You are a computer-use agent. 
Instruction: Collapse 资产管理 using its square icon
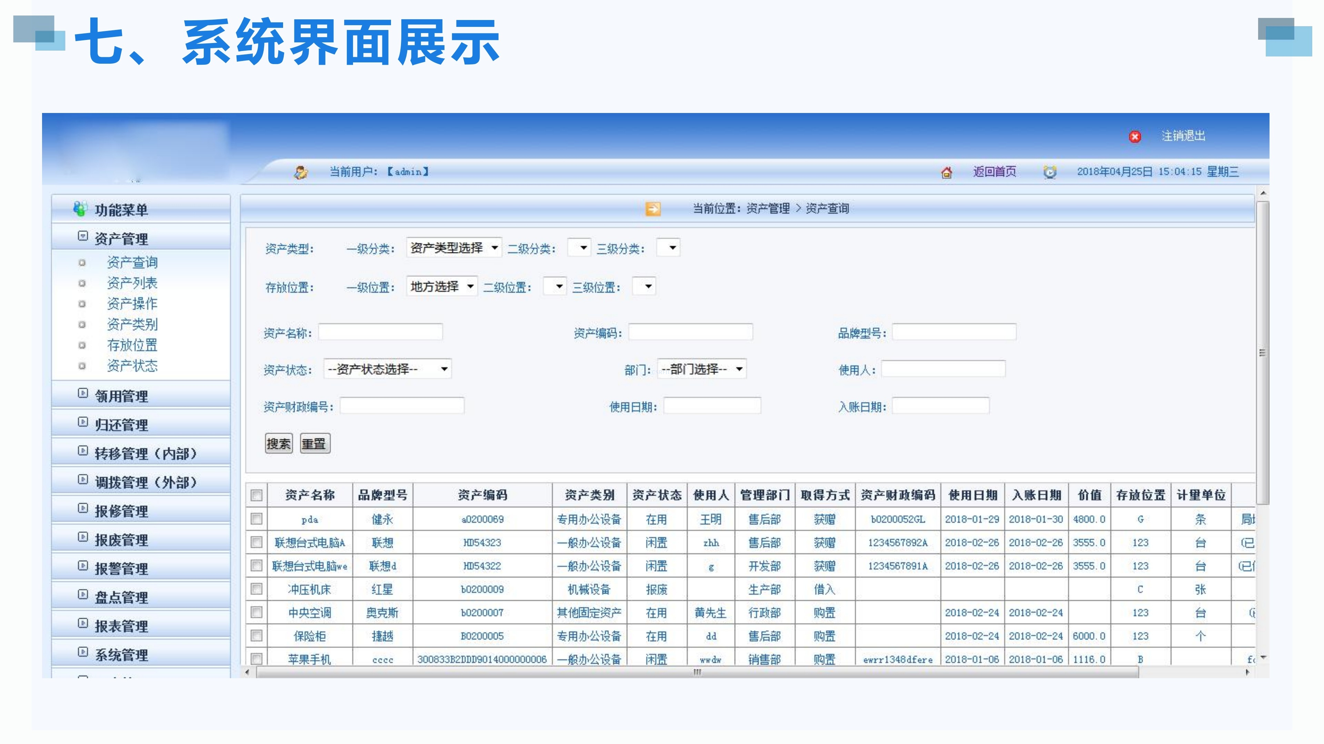pos(83,236)
